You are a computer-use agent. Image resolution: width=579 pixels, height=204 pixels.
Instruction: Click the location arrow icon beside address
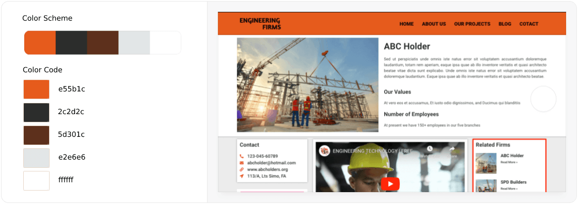pos(242,176)
